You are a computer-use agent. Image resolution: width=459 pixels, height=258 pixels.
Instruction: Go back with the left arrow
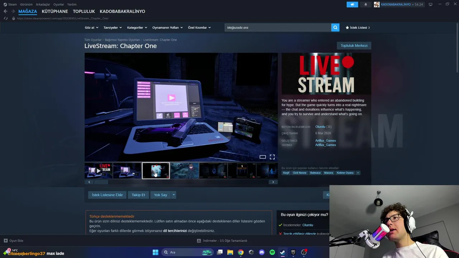5,11
